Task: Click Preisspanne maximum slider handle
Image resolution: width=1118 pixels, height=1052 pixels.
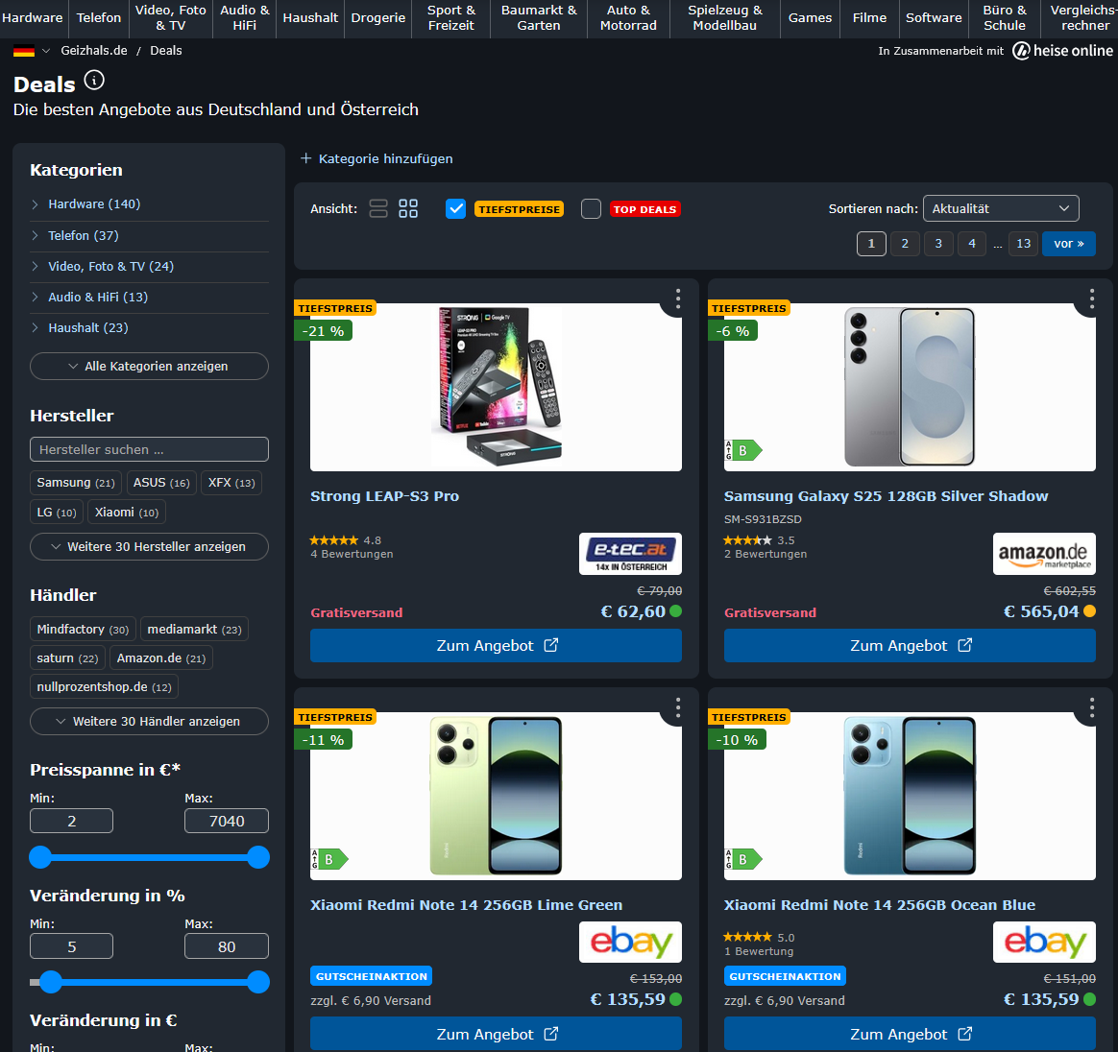Action: click(258, 857)
